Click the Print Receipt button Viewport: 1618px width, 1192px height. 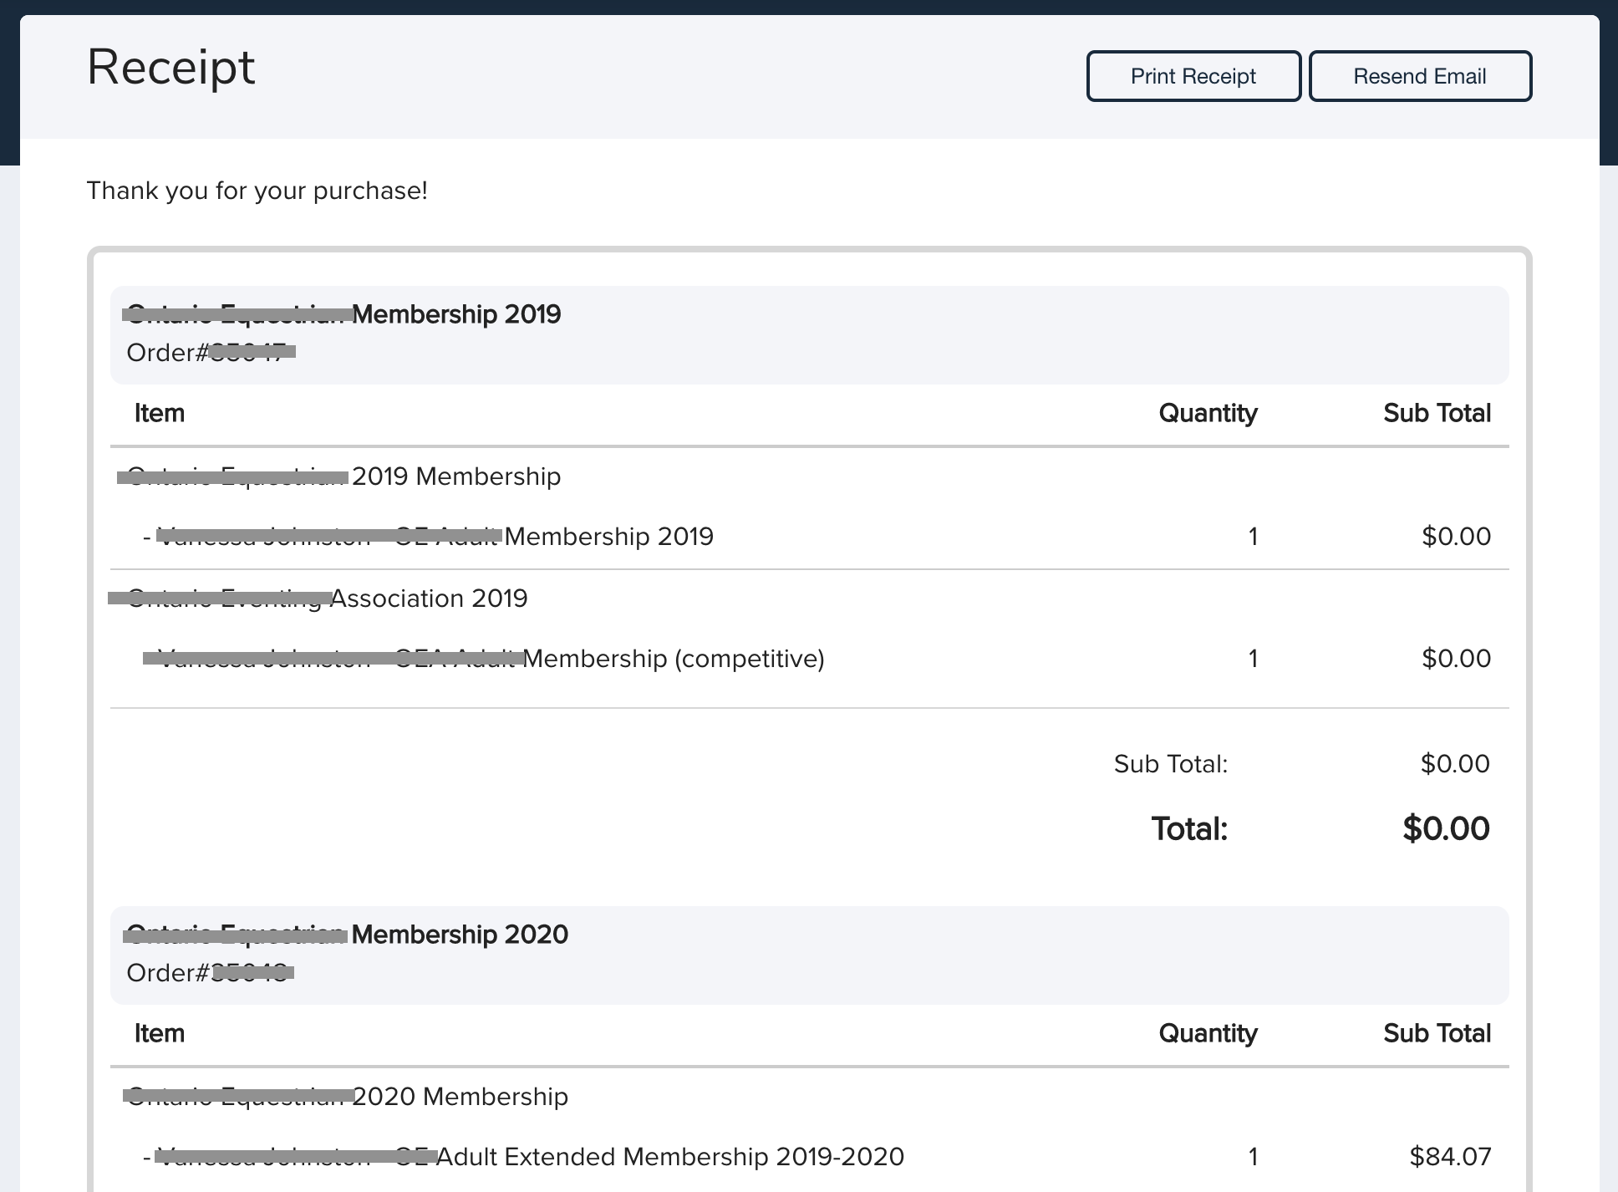click(x=1193, y=76)
